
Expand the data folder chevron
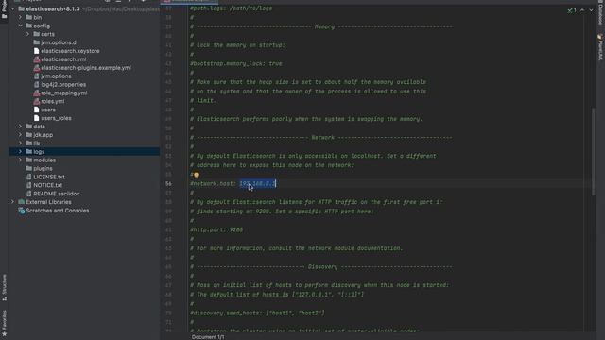20,127
